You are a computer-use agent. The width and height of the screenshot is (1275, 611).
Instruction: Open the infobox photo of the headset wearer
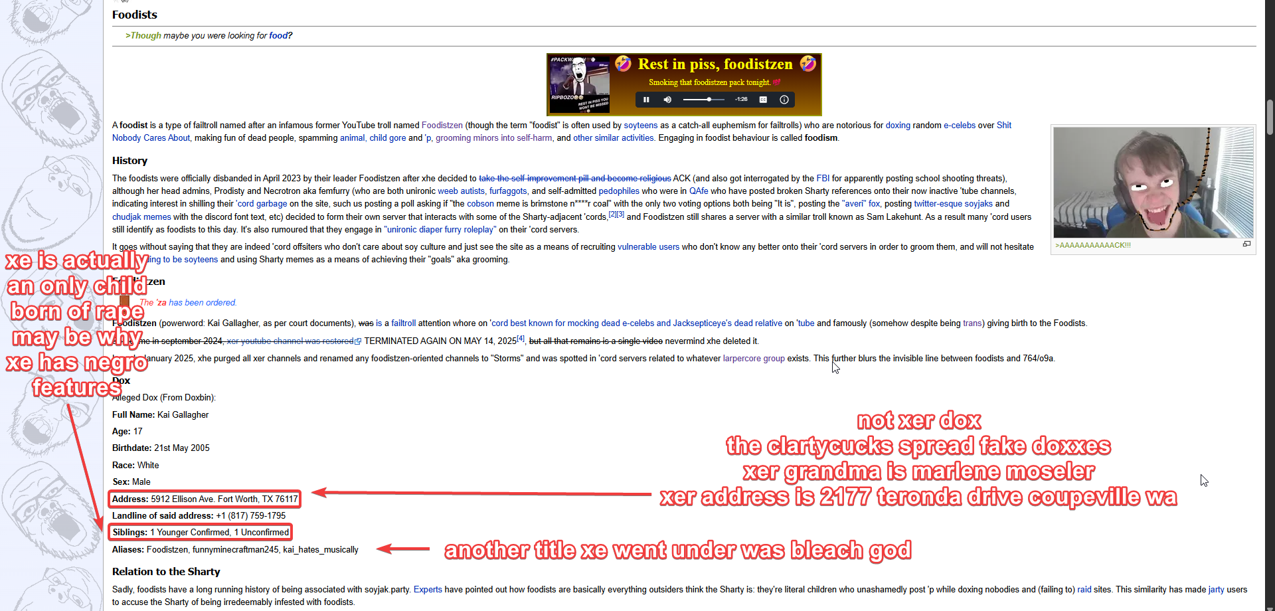click(x=1153, y=183)
